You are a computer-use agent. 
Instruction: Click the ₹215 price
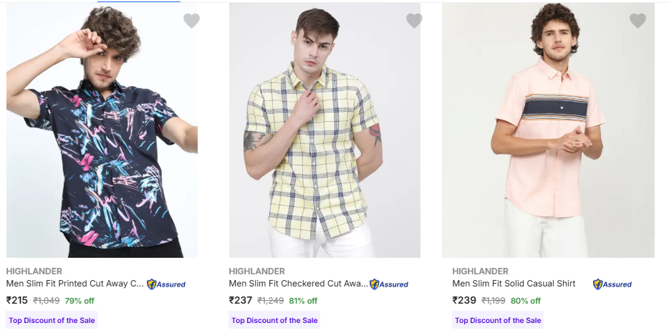pyautogui.click(x=17, y=301)
